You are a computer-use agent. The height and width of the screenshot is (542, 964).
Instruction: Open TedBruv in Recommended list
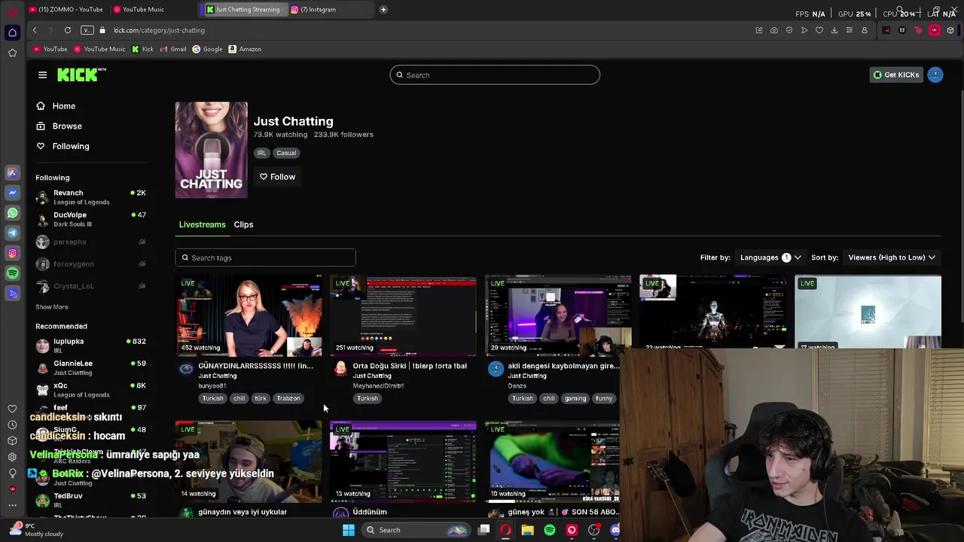90,500
